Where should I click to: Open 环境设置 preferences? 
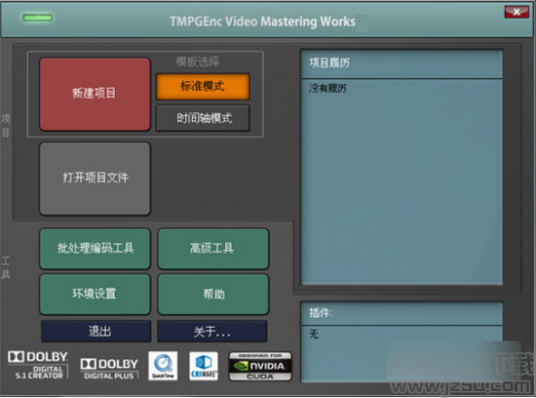click(95, 294)
